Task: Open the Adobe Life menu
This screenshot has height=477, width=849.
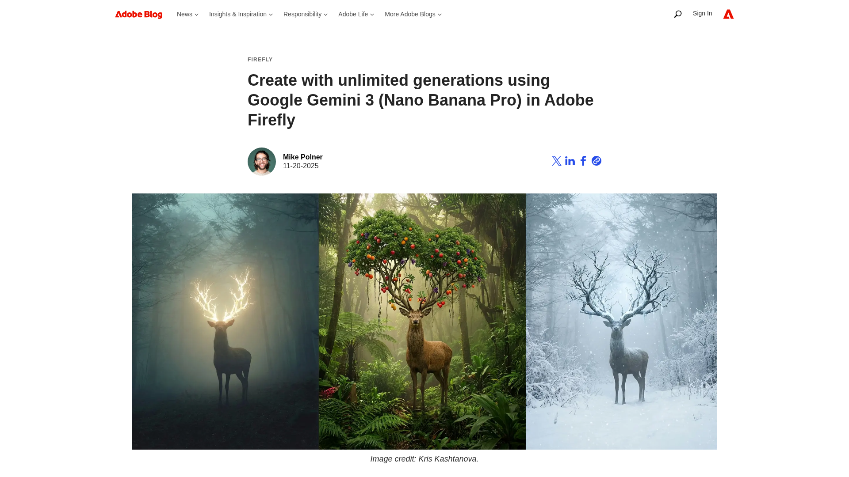Action: (x=356, y=14)
